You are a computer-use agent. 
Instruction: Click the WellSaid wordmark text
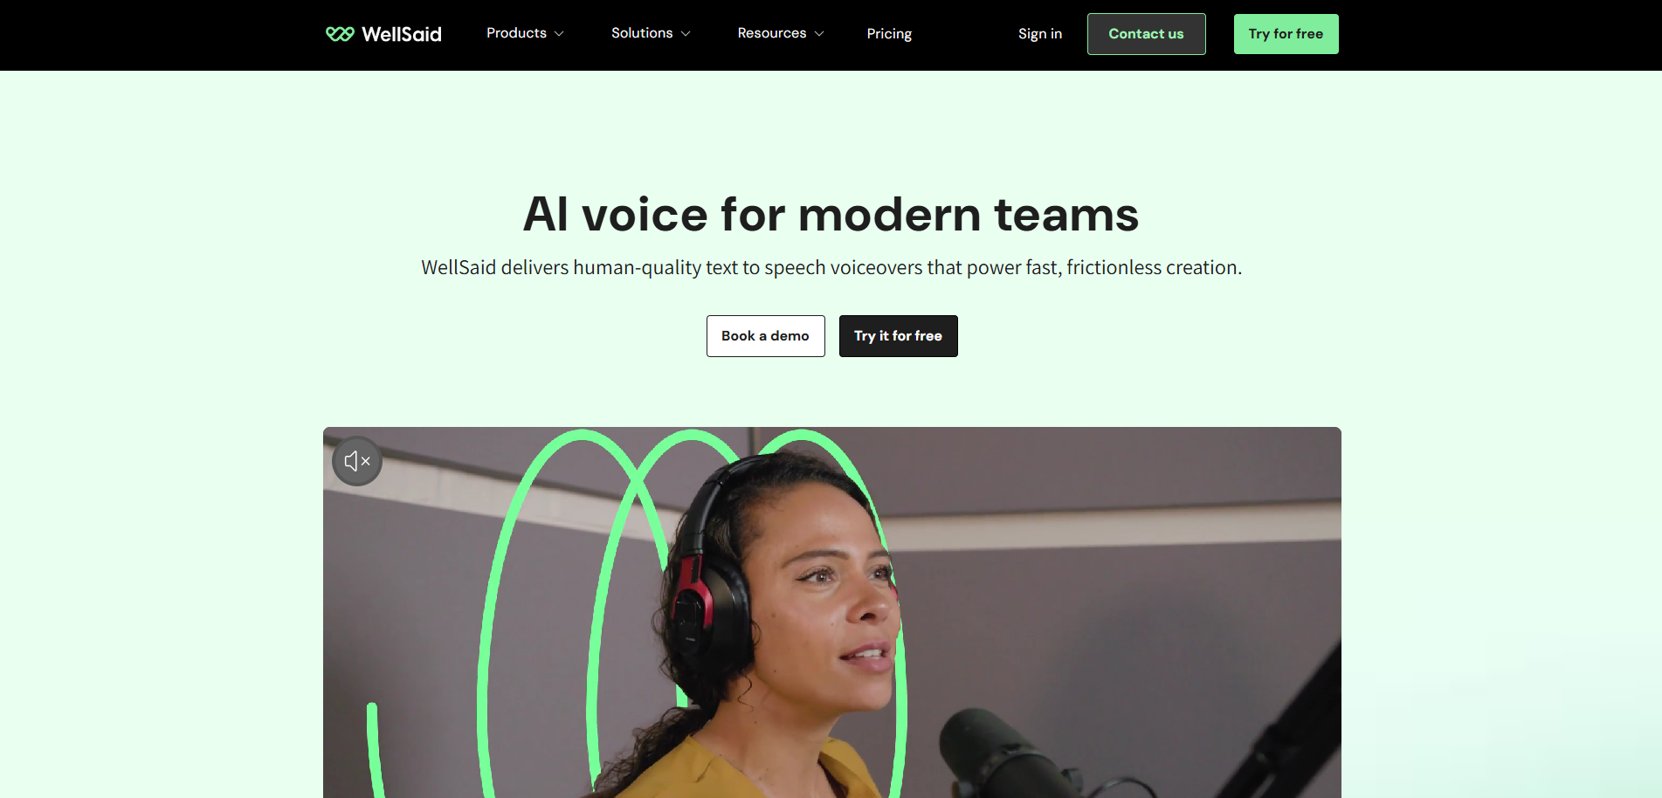coord(402,34)
